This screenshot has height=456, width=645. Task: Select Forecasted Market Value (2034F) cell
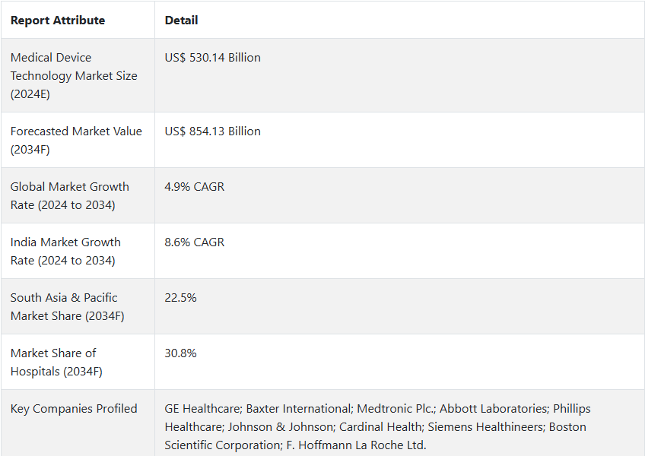tap(78, 140)
